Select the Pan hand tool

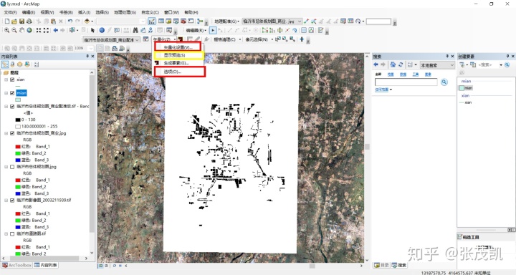click(x=21, y=30)
